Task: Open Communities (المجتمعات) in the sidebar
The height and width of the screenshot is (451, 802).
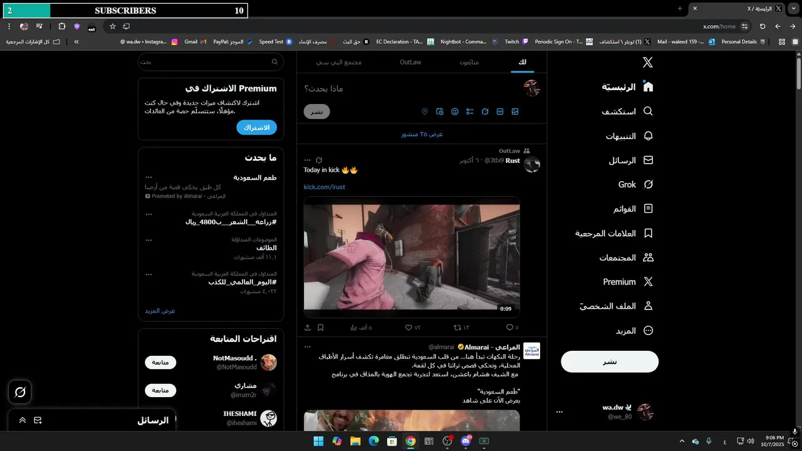Action: [x=627, y=257]
